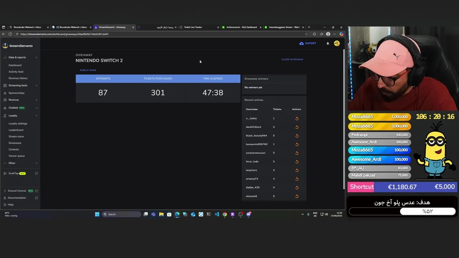Open a new browser tab
Screen dimensions: 459x258
pyautogui.click(x=309, y=27)
